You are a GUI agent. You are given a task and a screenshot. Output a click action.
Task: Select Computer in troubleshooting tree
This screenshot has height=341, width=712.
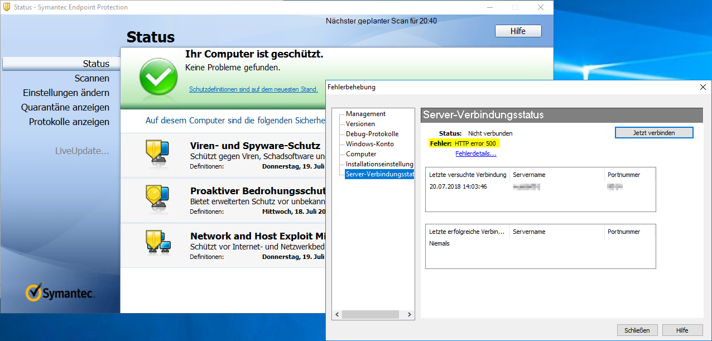(361, 154)
